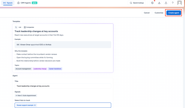Click the "Reach new executives at target accounts" description
Image resolution: width=185 pixels, height=108 pixels.
39,35
